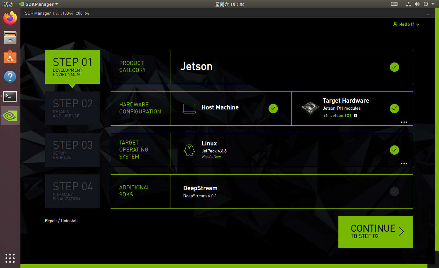Open the power tray icon
The height and width of the screenshot is (268, 439).
point(426,4)
